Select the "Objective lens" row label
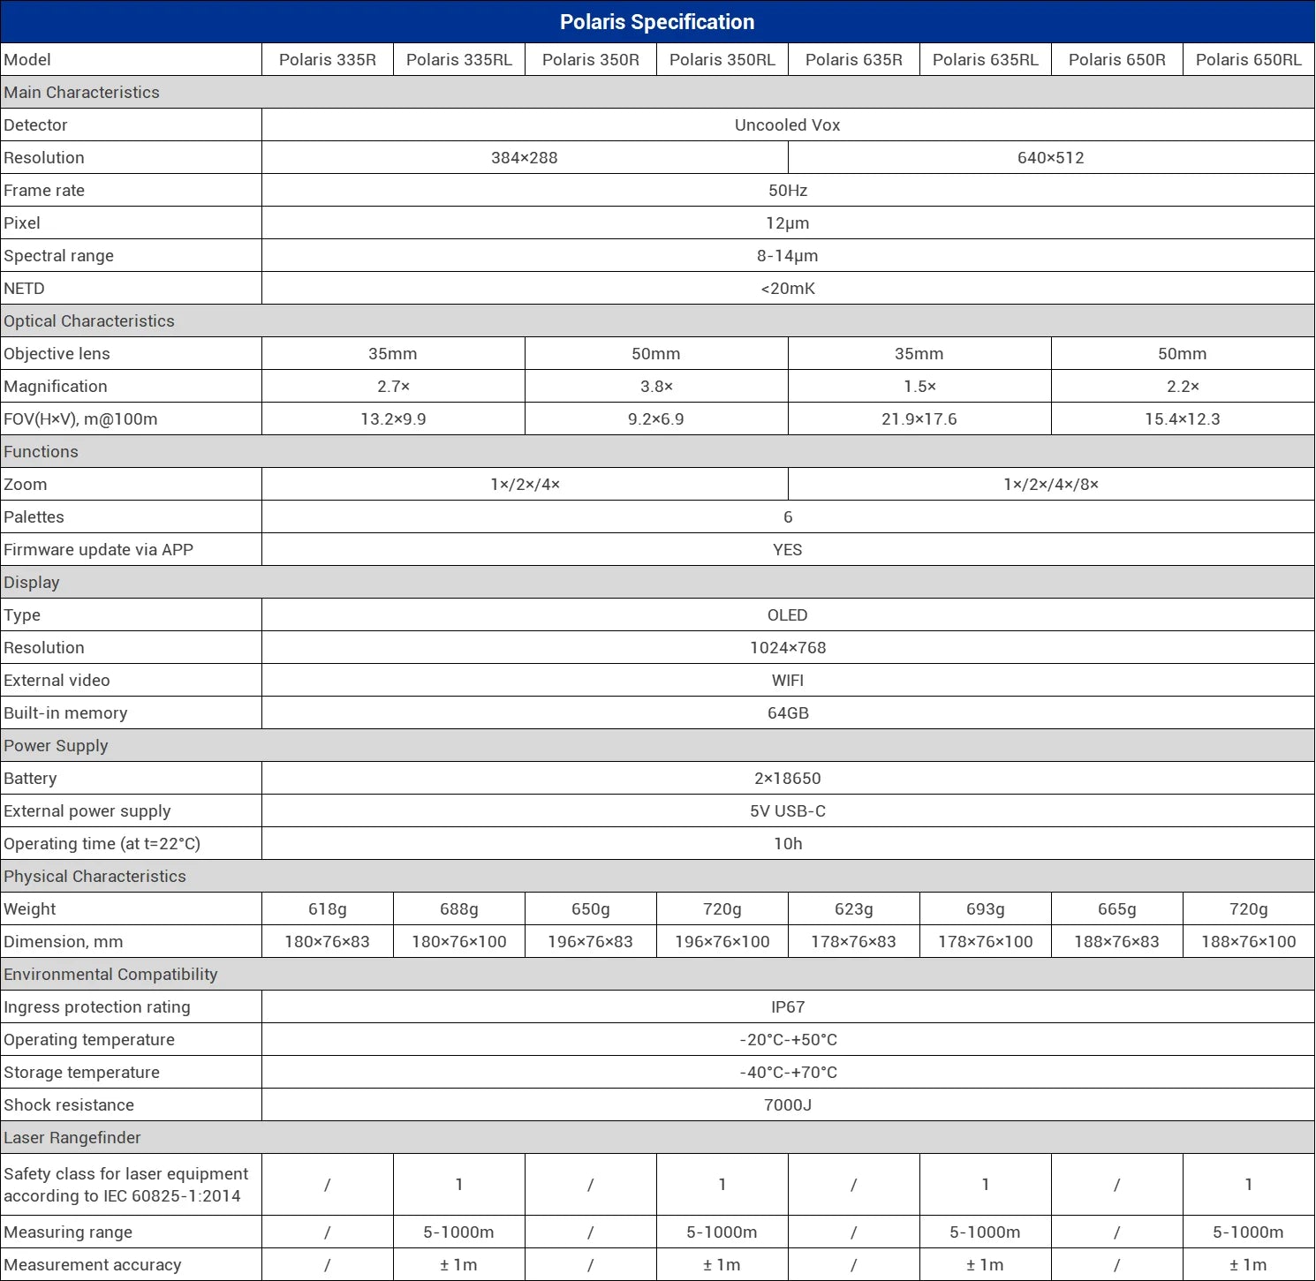This screenshot has height=1281, width=1316. coord(57,353)
